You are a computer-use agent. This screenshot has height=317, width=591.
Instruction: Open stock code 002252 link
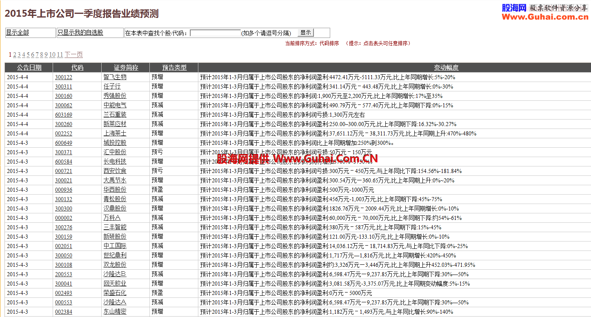[64, 133]
